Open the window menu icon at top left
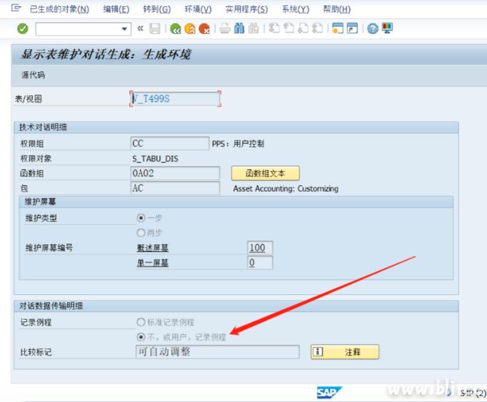This screenshot has height=402, width=487. pos(16,9)
